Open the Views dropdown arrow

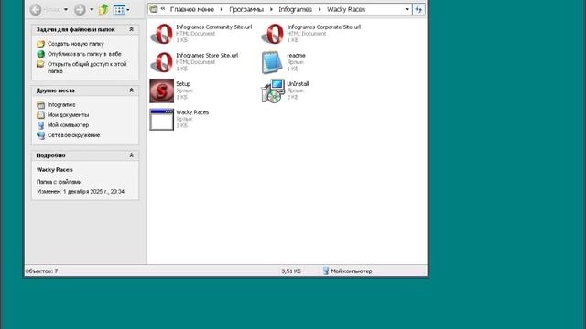pos(128,10)
